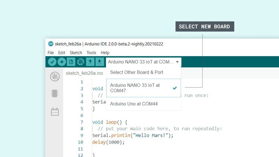Image resolution: width=279 pixels, height=157 pixels.
Task: Upload sketch with the right-arrow button
Action: click(x=62, y=62)
